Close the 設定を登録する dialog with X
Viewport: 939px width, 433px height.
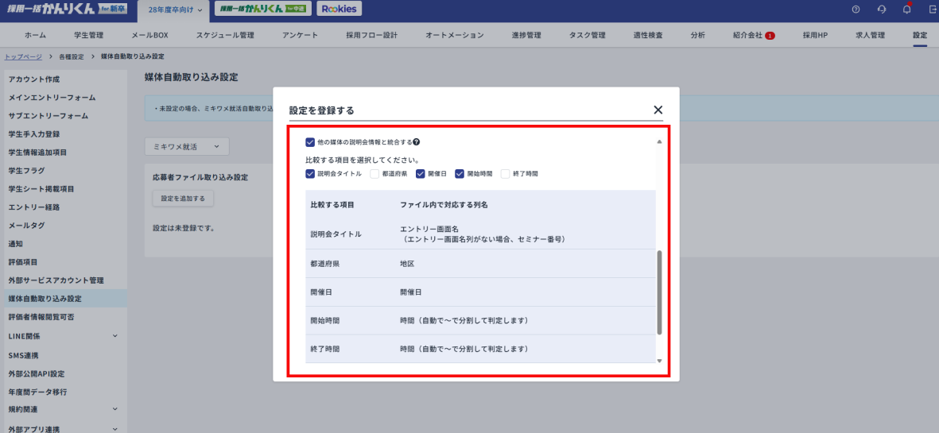(658, 110)
